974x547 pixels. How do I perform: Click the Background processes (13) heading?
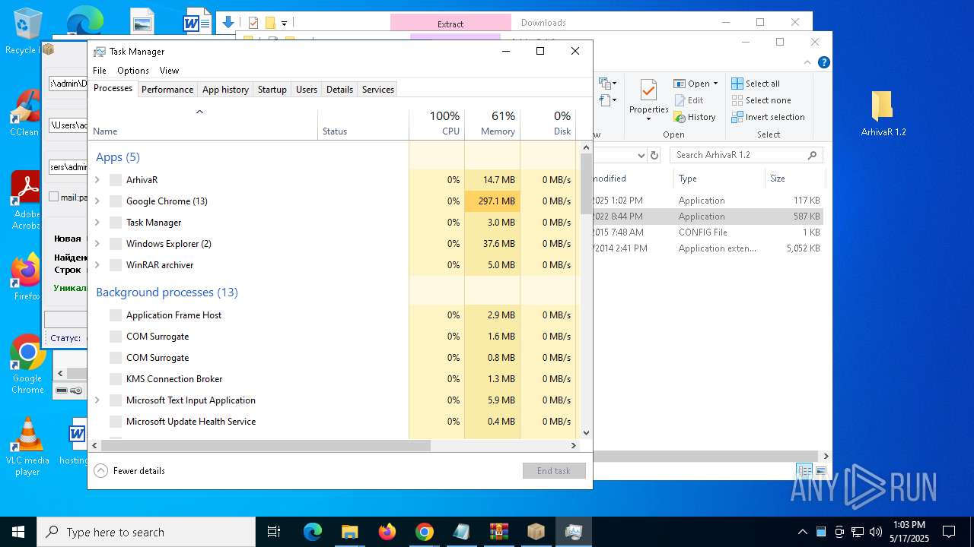[167, 292]
